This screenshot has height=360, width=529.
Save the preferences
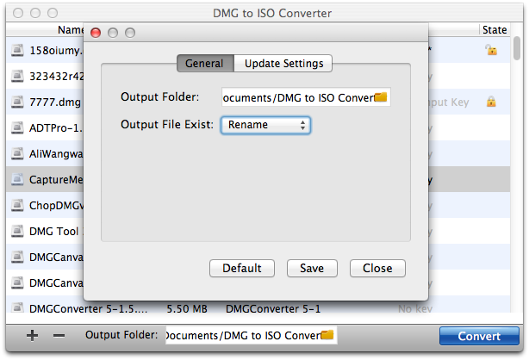[x=311, y=268]
